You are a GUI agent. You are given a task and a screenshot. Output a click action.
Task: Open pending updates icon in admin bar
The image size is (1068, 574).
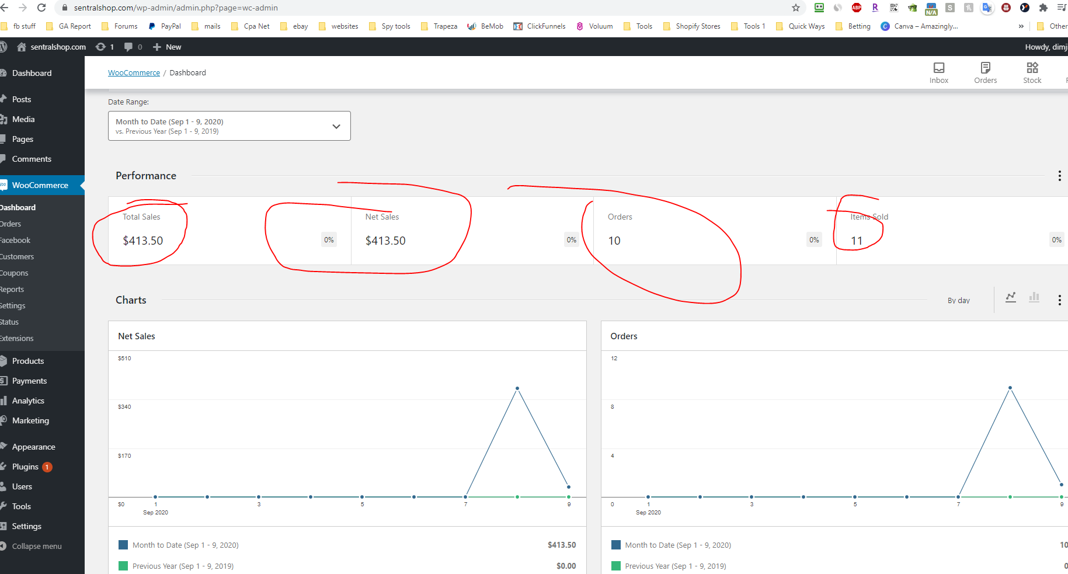(105, 47)
